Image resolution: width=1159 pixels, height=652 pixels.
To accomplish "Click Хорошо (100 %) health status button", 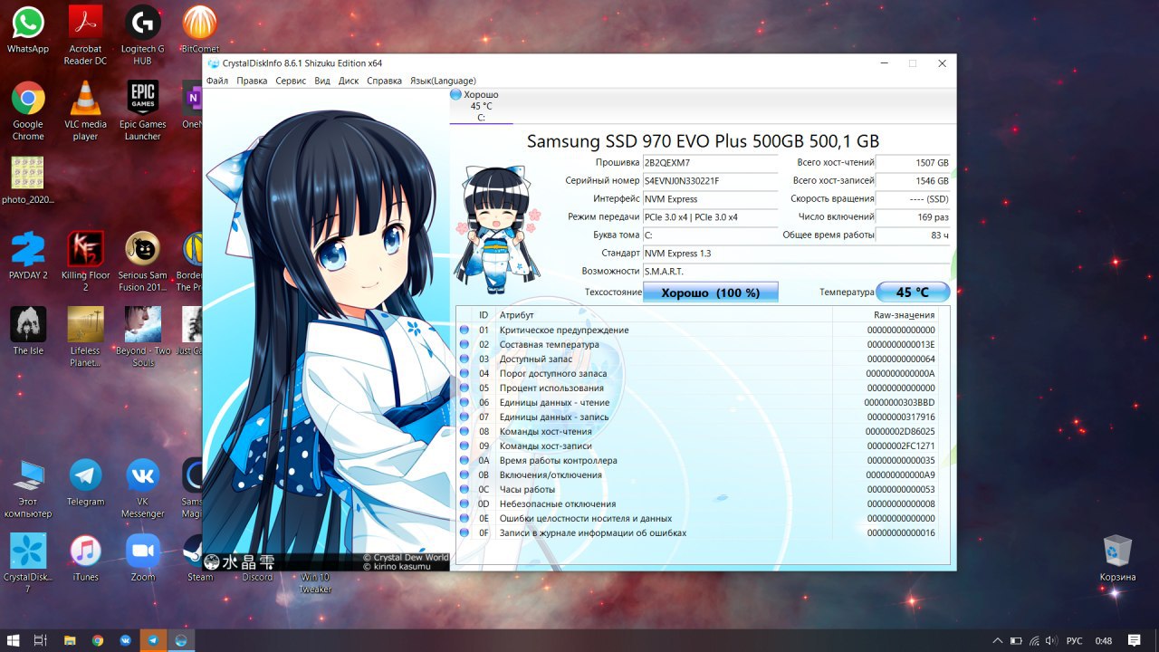I will [711, 292].
